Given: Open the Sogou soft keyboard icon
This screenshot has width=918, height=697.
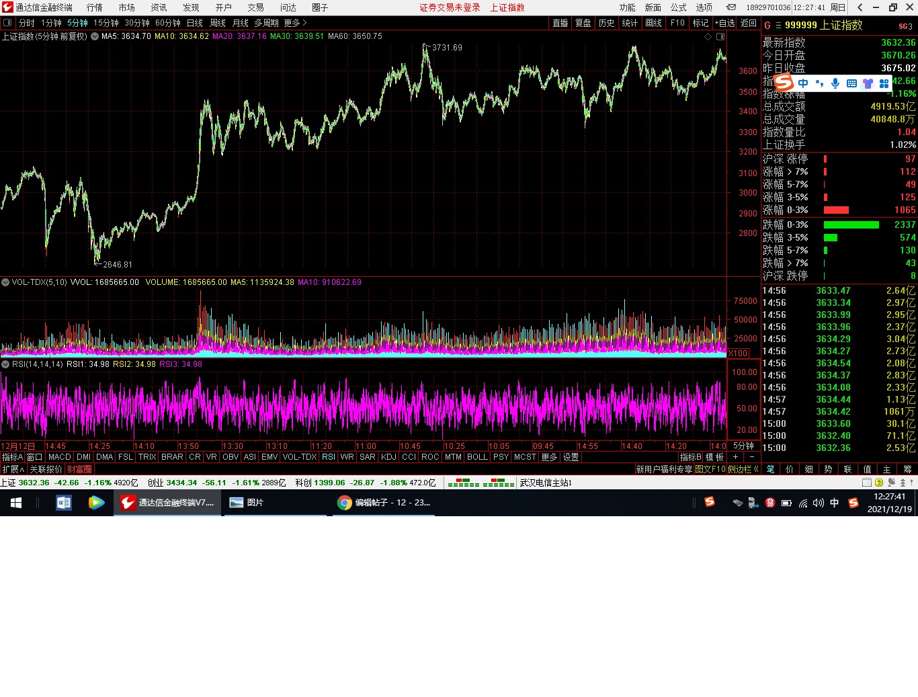Looking at the screenshot, I should click(x=851, y=83).
